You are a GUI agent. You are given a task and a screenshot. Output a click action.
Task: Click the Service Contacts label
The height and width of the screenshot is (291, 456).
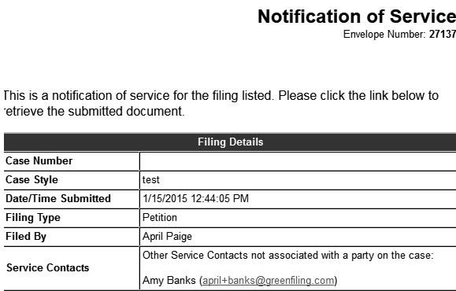[48, 267]
